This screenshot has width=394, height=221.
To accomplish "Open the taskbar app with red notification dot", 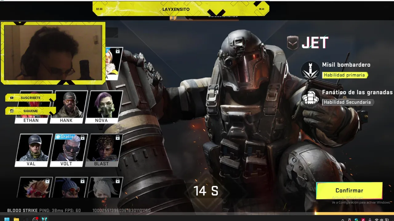I will [35, 219].
